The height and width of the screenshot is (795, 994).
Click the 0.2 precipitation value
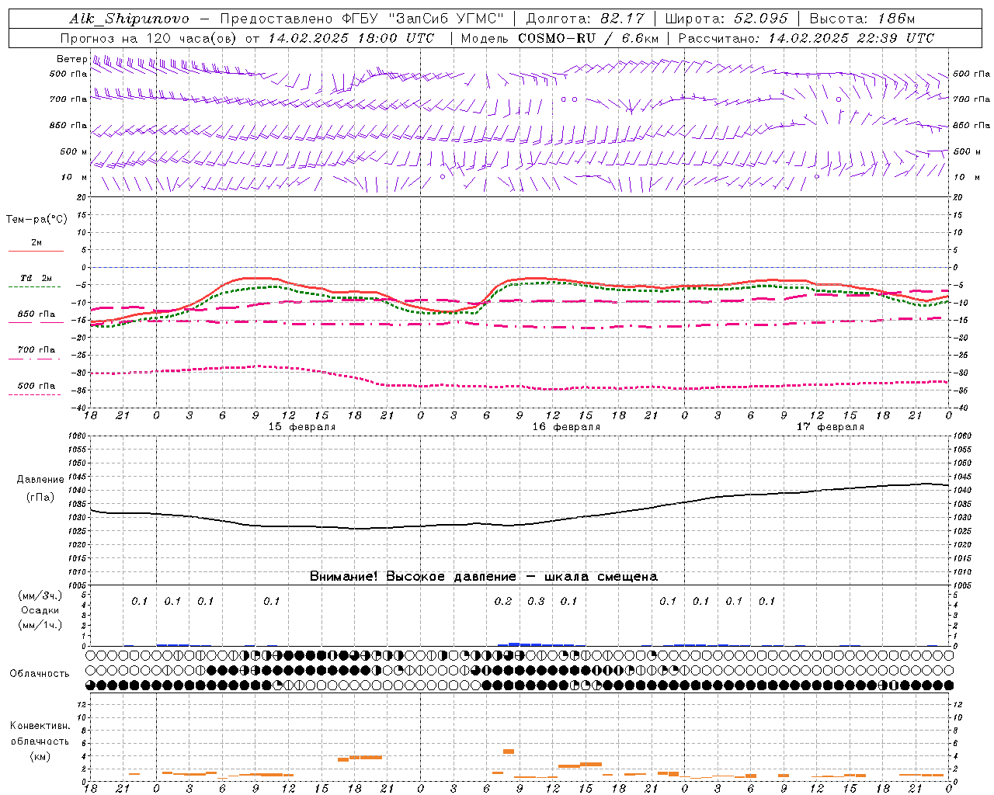pyautogui.click(x=503, y=602)
